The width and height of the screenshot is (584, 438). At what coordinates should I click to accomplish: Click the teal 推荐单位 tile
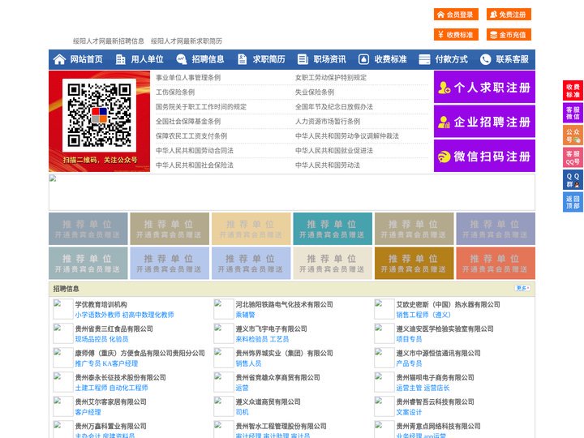pos(333,229)
